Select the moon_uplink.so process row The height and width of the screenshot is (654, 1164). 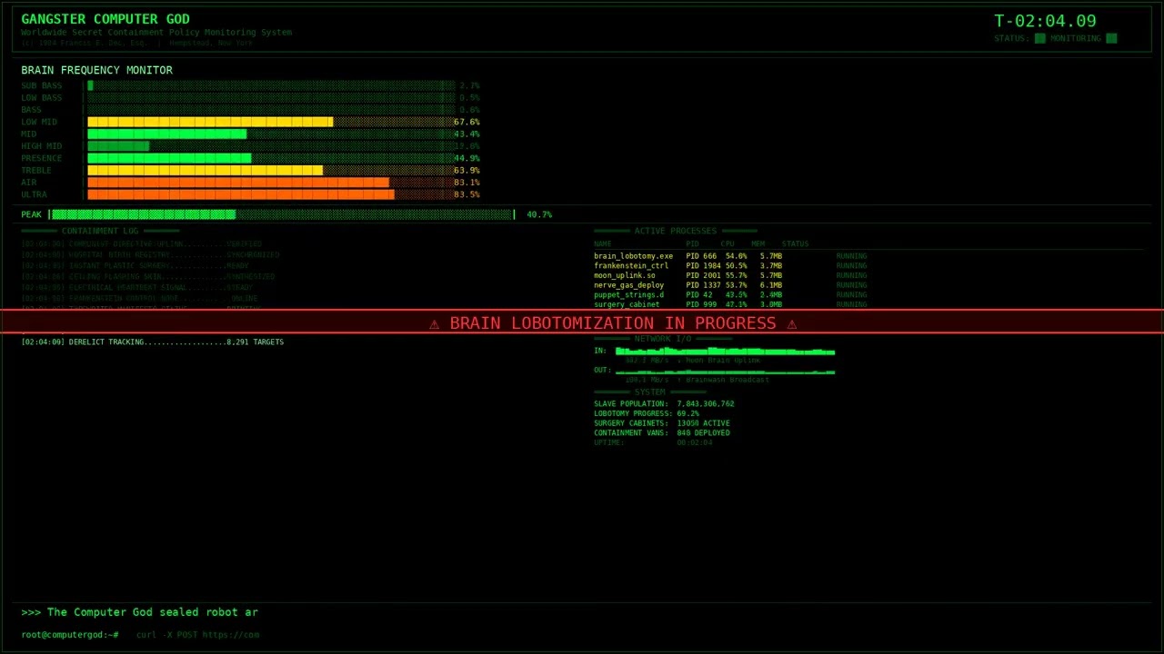click(x=730, y=275)
